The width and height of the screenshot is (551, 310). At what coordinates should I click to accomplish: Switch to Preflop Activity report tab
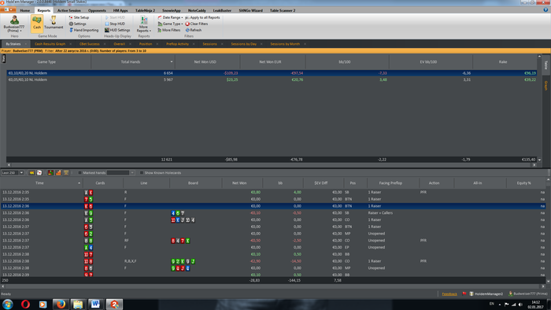point(177,44)
